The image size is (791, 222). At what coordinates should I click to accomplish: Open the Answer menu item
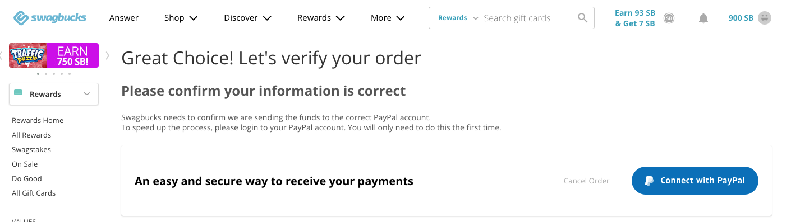pyautogui.click(x=124, y=18)
